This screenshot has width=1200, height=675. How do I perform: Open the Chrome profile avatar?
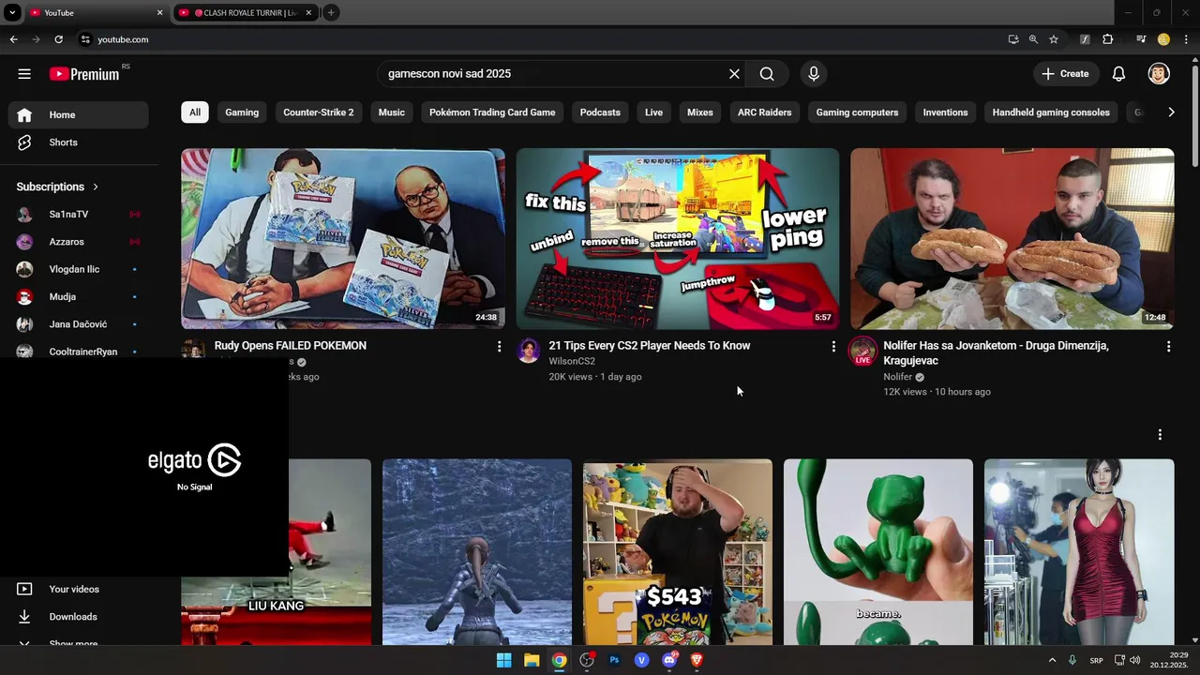1163,39
